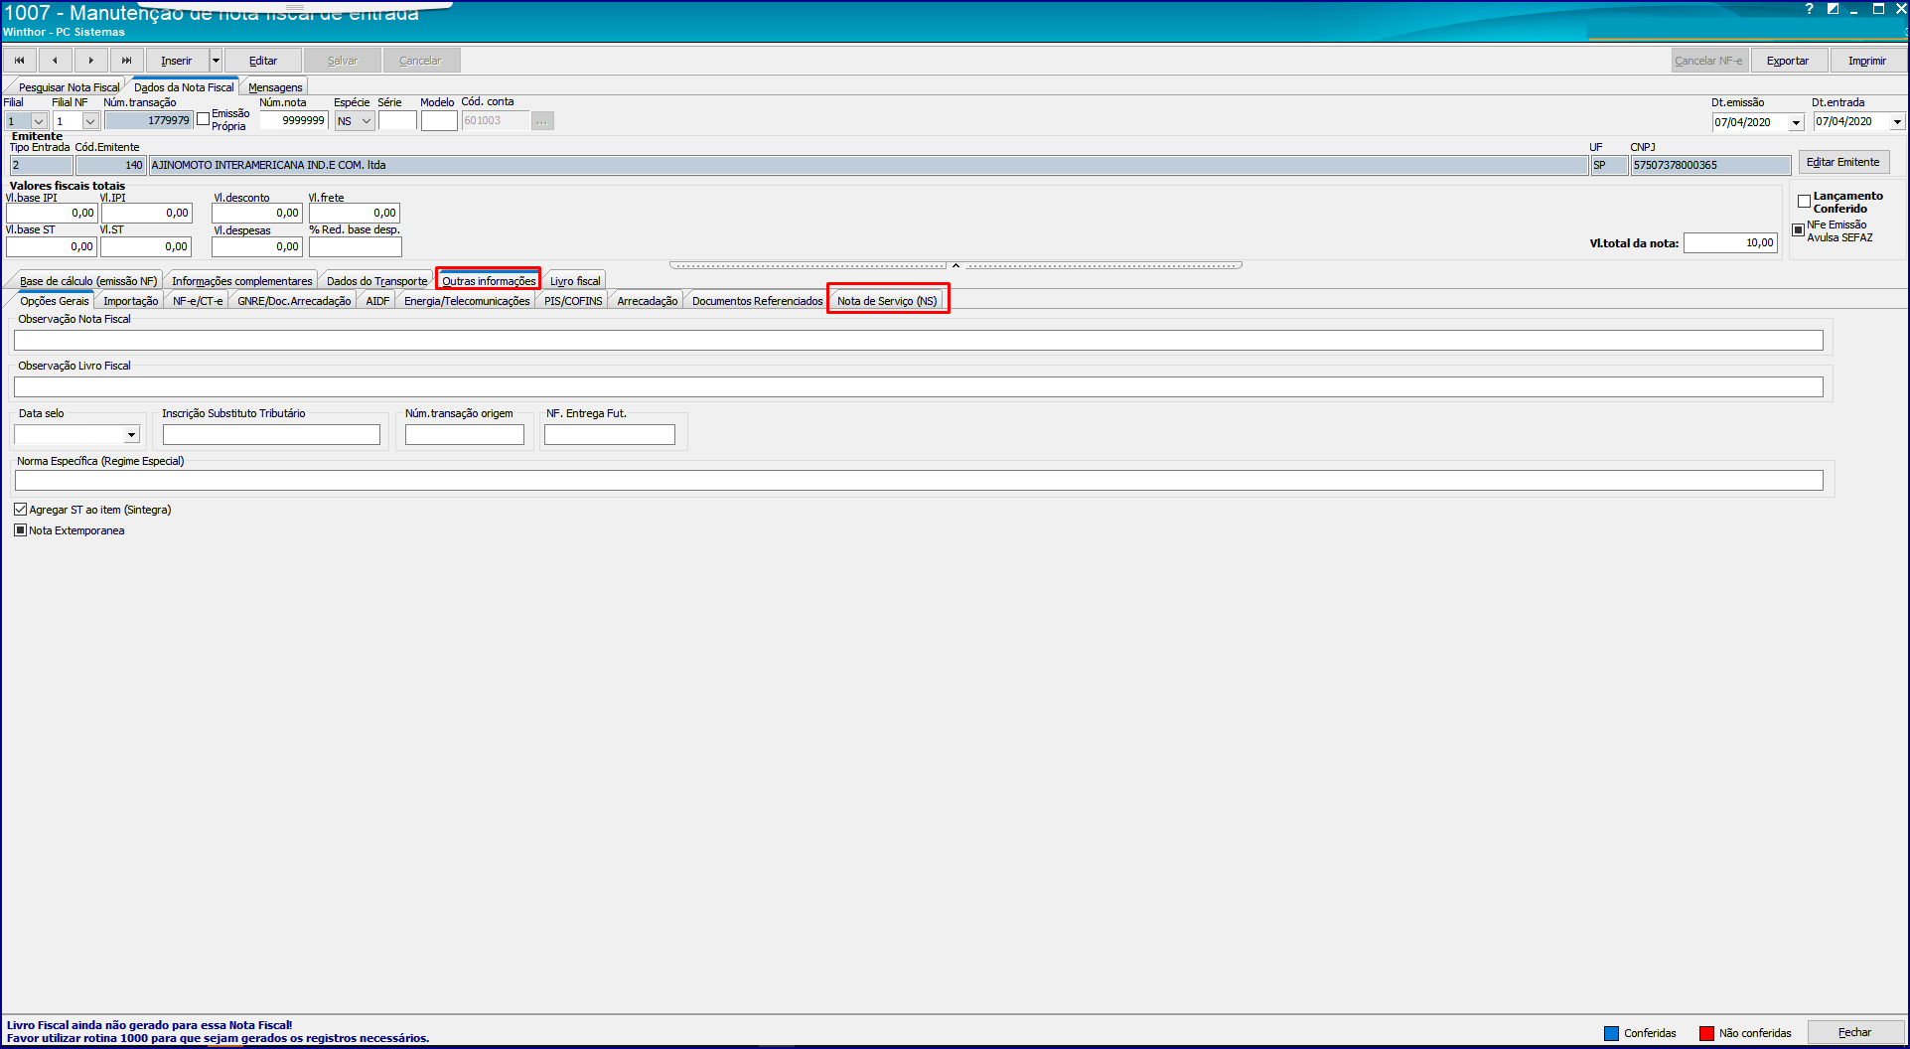Toggle Lançamento Conferido checkbox

click(x=1804, y=202)
